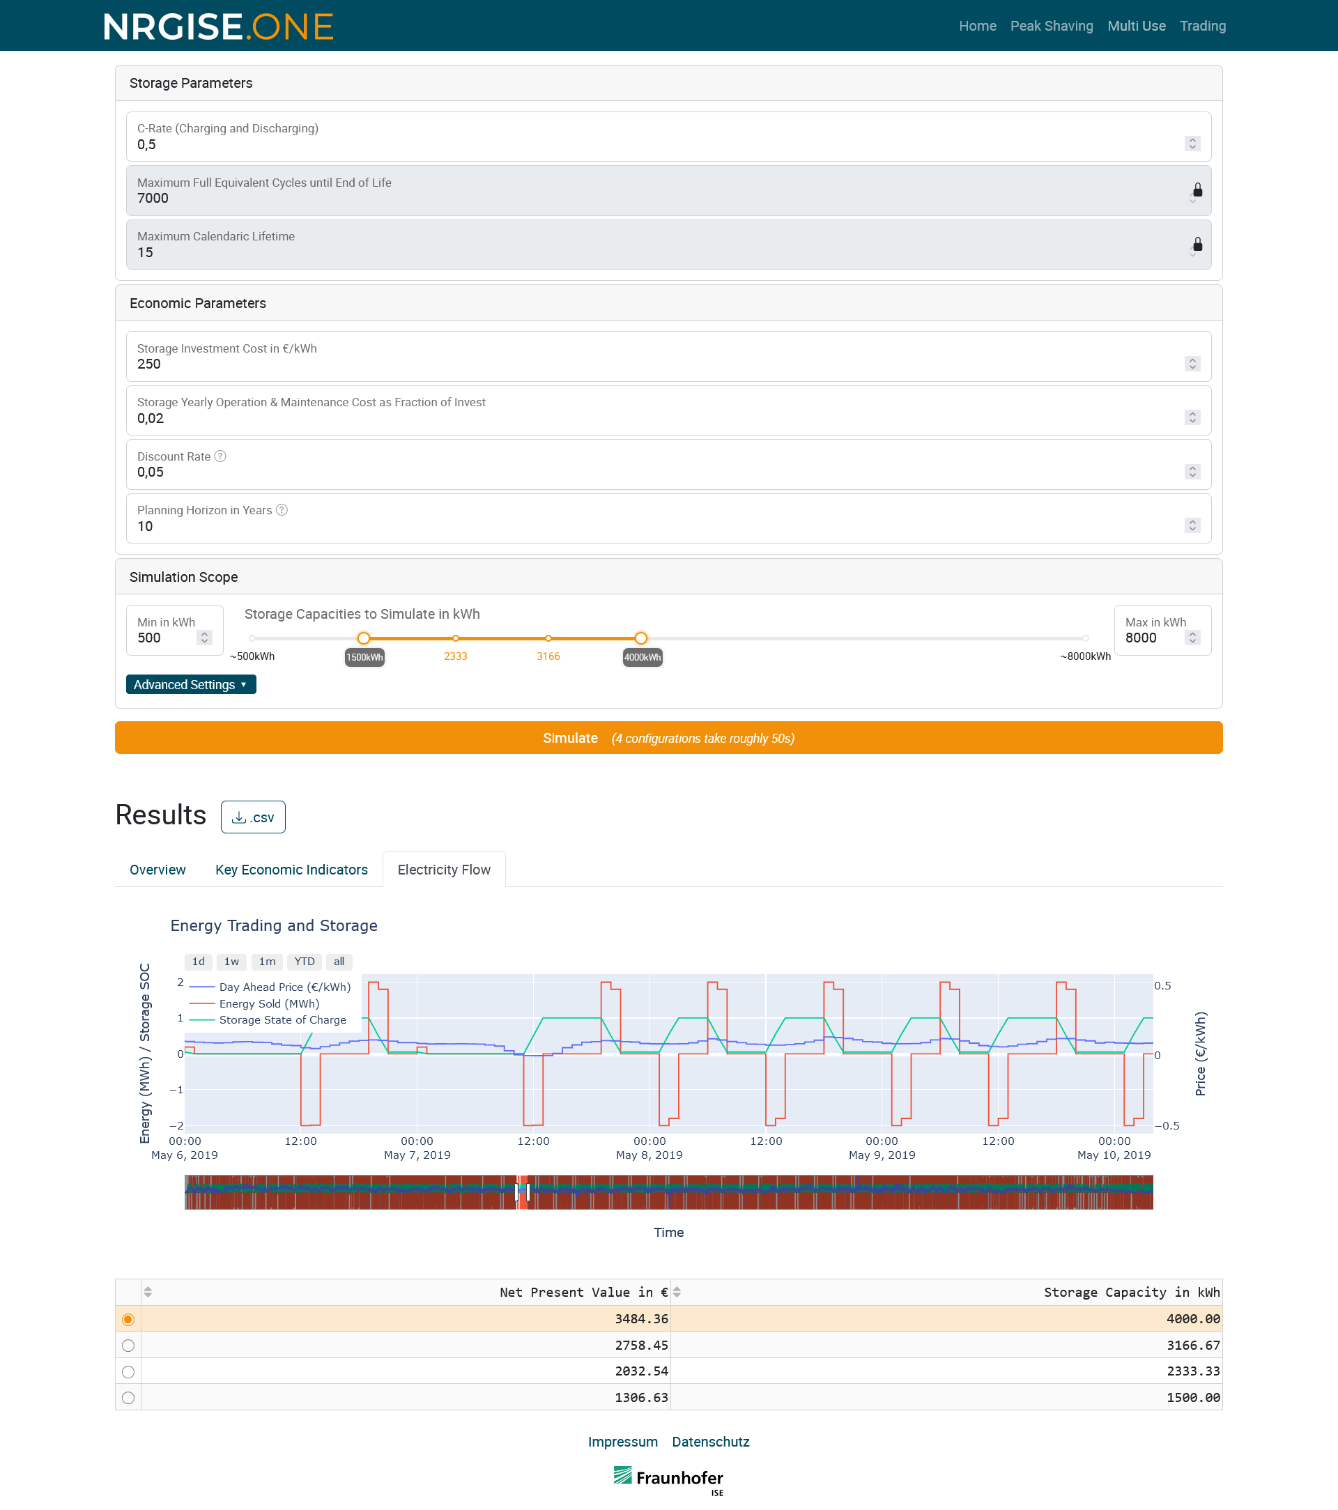Screen dimensions: 1338x1510
Task: Download results as .csv
Action: [254, 817]
